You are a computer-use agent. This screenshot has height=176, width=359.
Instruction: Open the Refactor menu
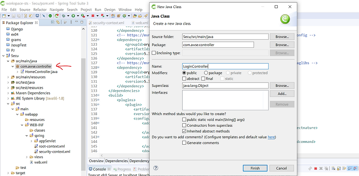(40, 9)
